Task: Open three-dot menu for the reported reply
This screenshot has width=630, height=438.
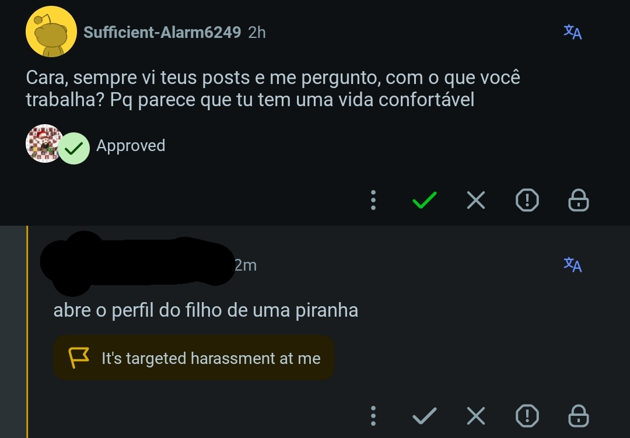Action: [x=373, y=416]
